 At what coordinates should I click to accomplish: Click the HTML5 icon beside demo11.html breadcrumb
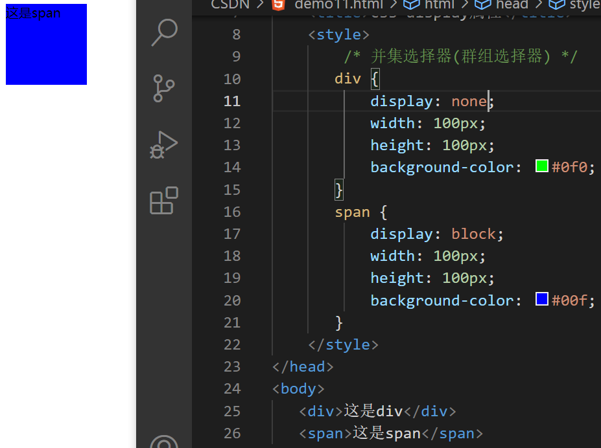point(279,5)
